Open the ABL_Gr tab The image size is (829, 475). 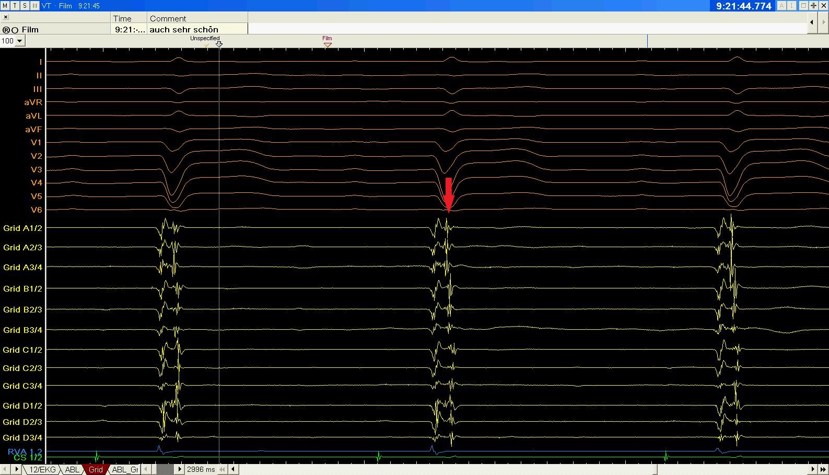[x=125, y=469]
